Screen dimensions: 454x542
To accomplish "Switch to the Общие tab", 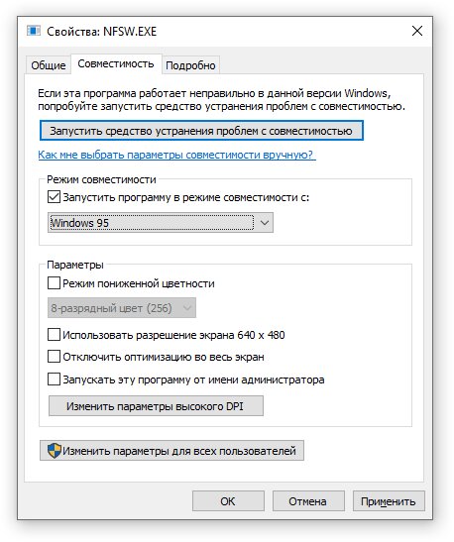I will coord(48,65).
